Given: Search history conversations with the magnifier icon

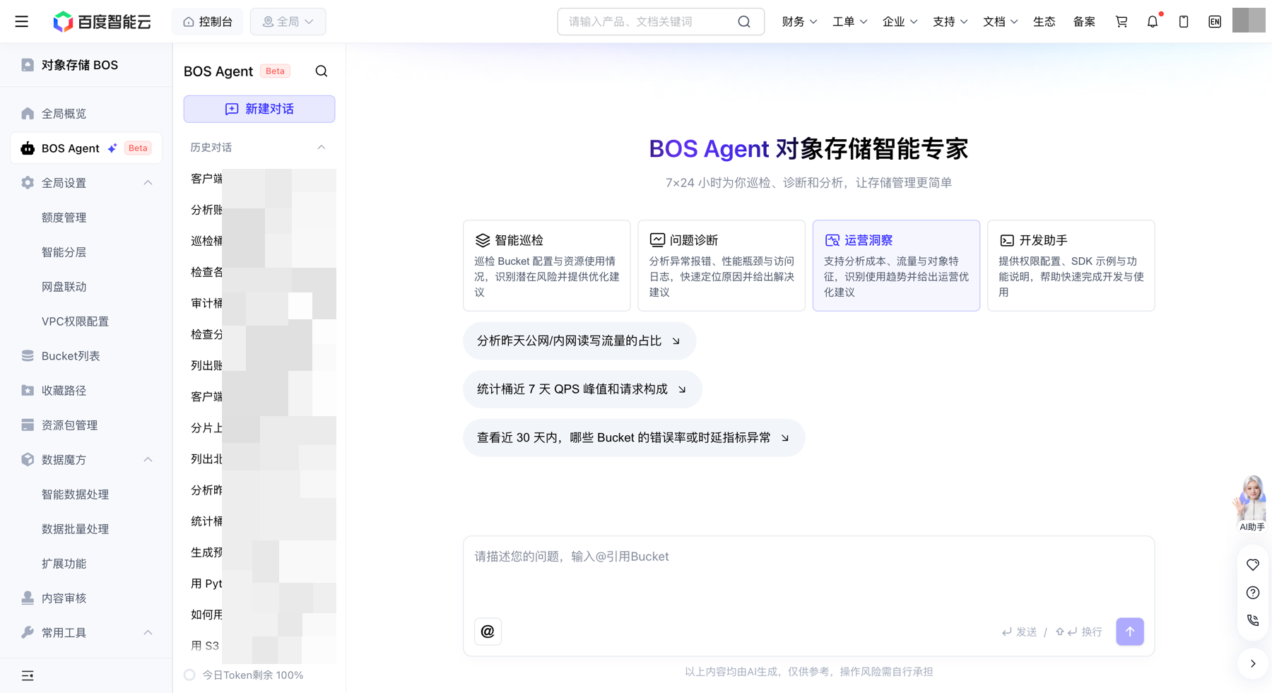Looking at the screenshot, I should pyautogui.click(x=322, y=71).
